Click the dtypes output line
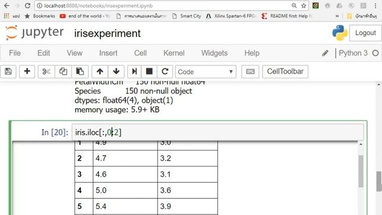Viewport: 382px width, 215px height. [x=124, y=100]
